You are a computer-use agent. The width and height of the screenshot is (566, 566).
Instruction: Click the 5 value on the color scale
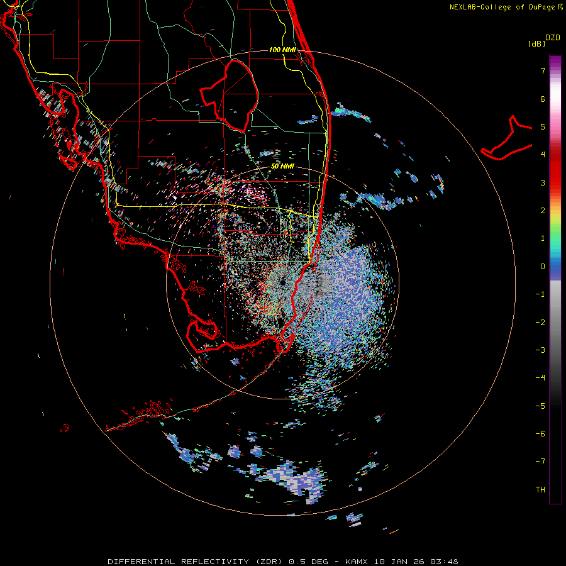point(543,126)
